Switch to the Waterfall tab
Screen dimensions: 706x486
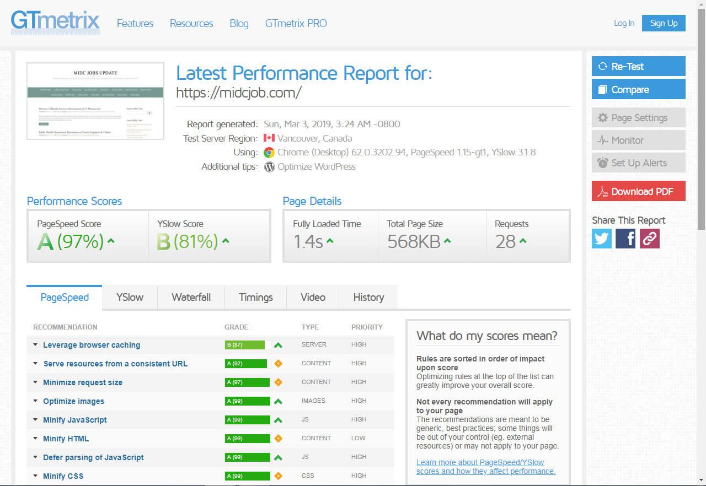click(191, 297)
